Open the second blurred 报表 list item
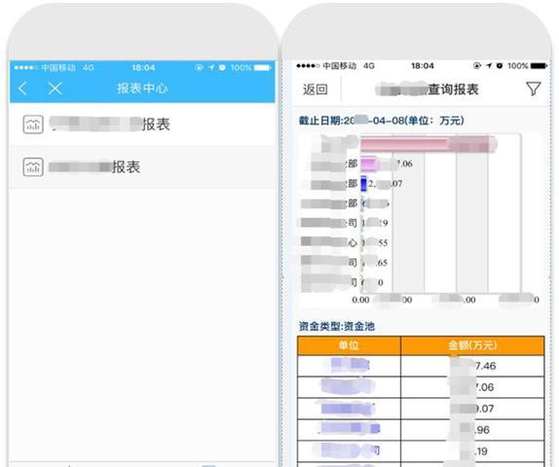The width and height of the screenshot is (559, 467). [x=142, y=167]
